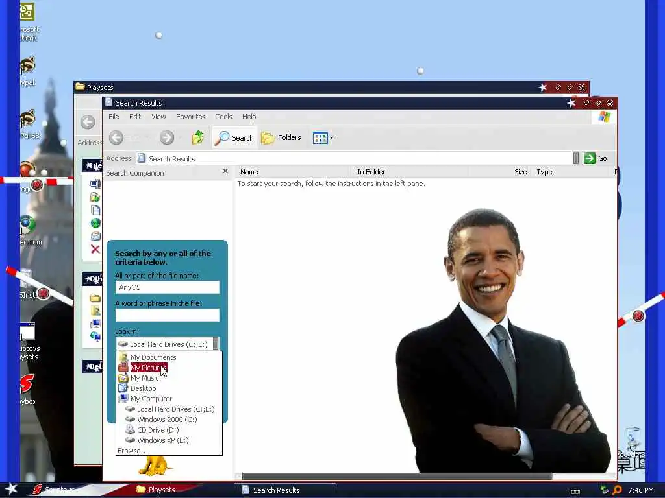Open the star Start button

pos(11,489)
